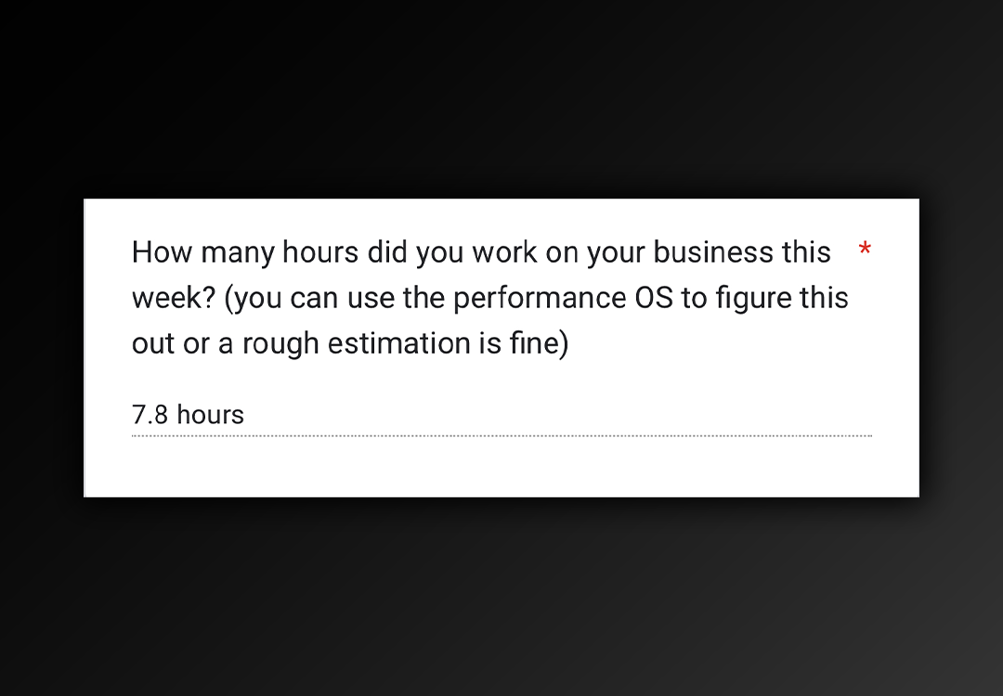Image resolution: width=1003 pixels, height=696 pixels.
Task: Click the dark background above the card
Action: (x=501, y=96)
